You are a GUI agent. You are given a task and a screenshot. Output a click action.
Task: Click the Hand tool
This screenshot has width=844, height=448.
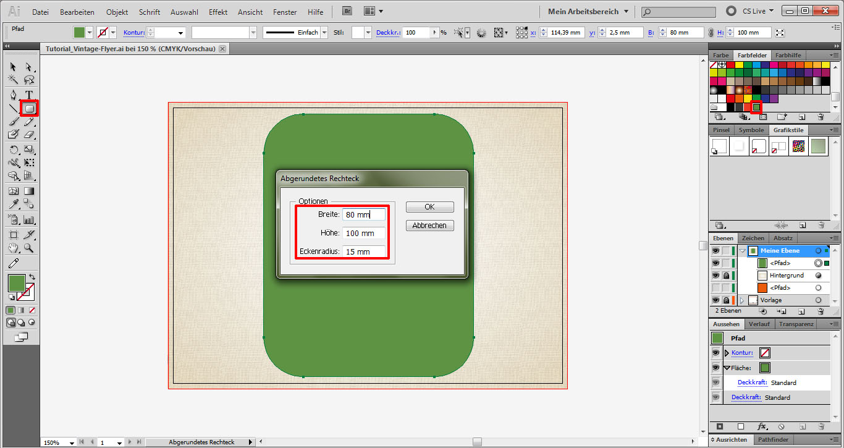coord(14,248)
